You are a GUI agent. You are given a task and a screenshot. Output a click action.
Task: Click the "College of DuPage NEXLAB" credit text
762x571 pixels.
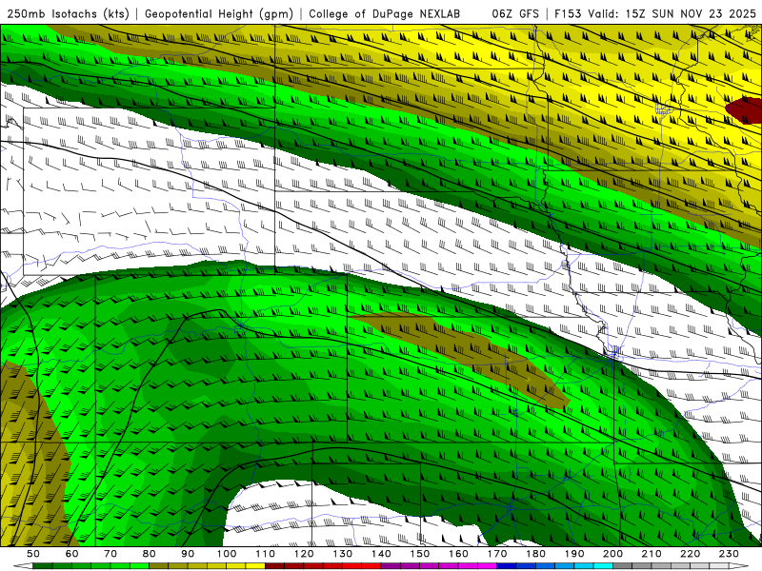(x=385, y=13)
